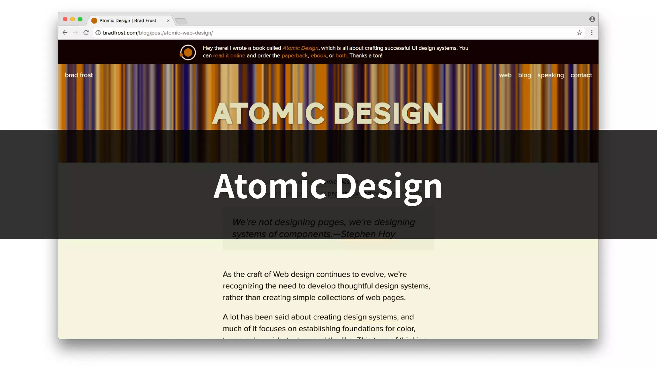Click paragraph starting 'As the craft of Web'
Viewport: 657px width, 369px height.
tap(327, 286)
